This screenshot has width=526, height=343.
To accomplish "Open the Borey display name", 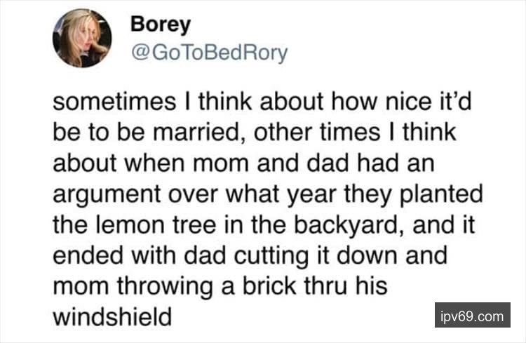I will 161,25.
